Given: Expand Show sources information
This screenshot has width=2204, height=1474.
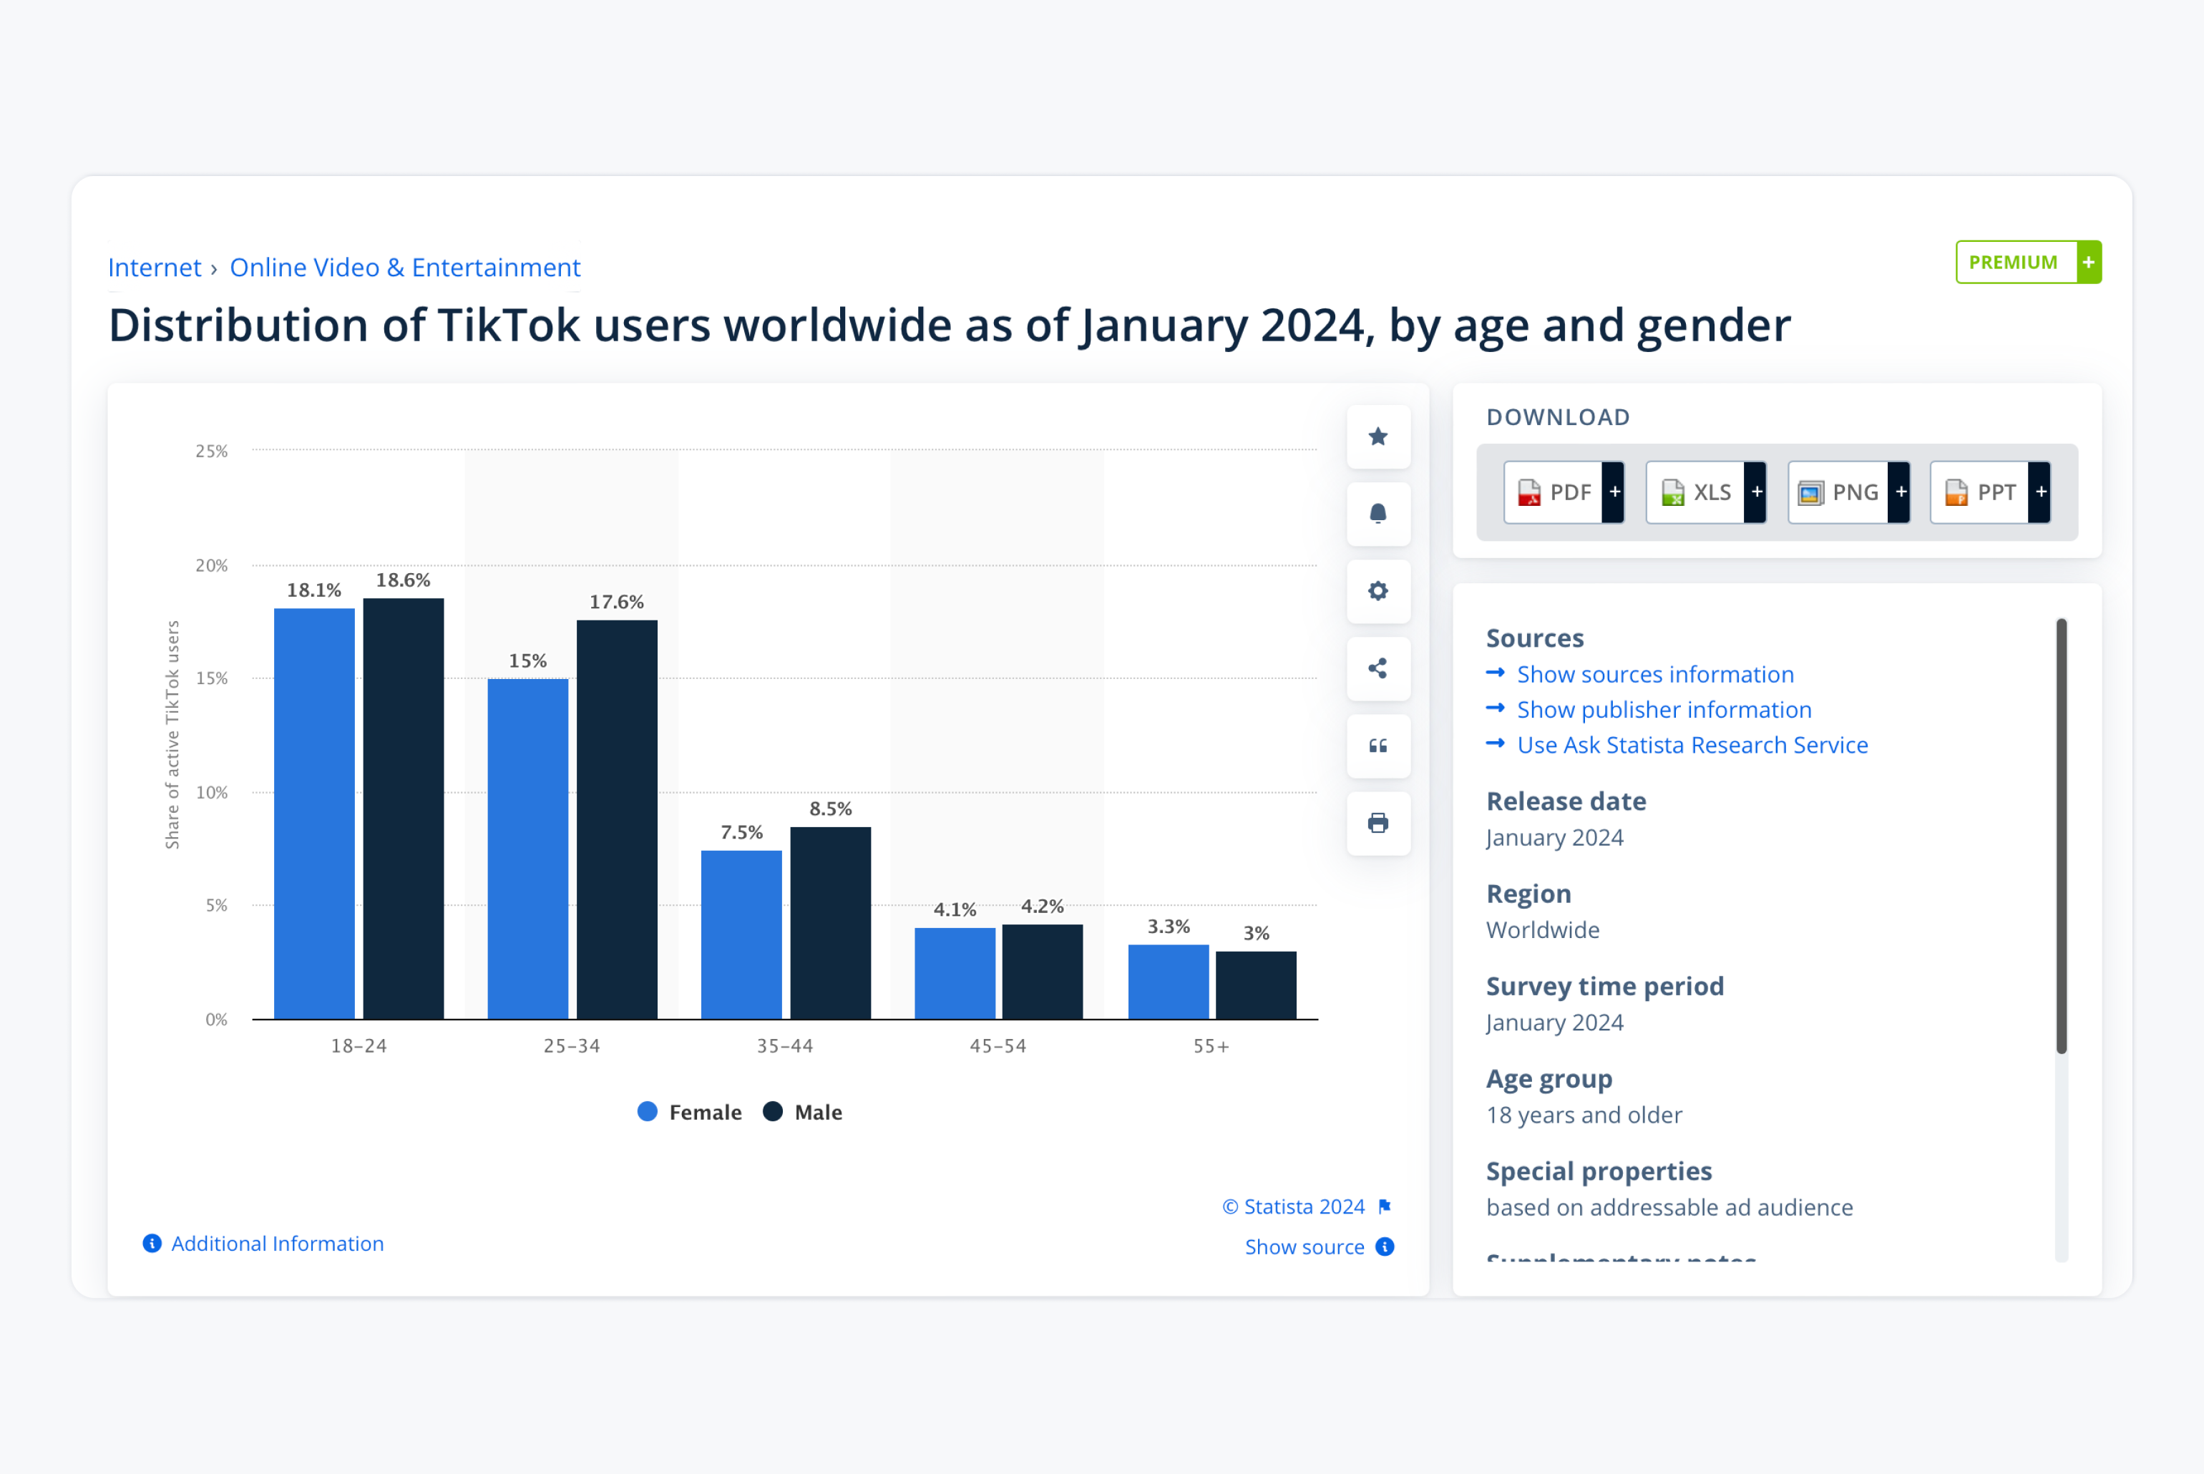Looking at the screenshot, I should pyautogui.click(x=1654, y=674).
